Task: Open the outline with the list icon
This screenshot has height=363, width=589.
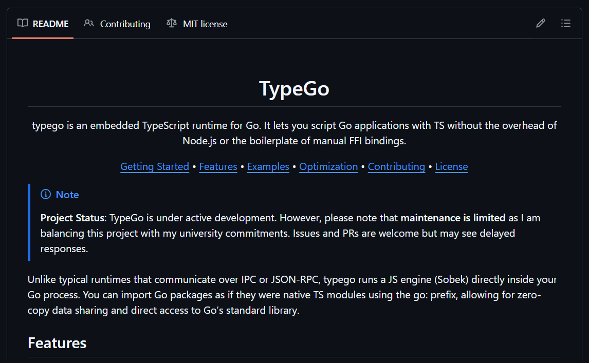Action: click(566, 23)
